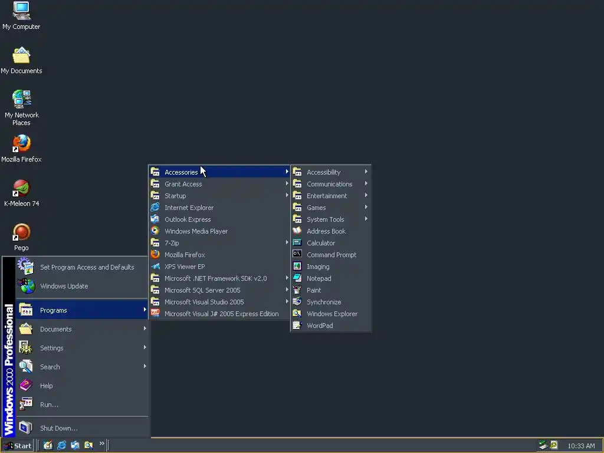This screenshot has width=604, height=453.
Task: Click the Command Prompt icon
Action: click(x=297, y=254)
